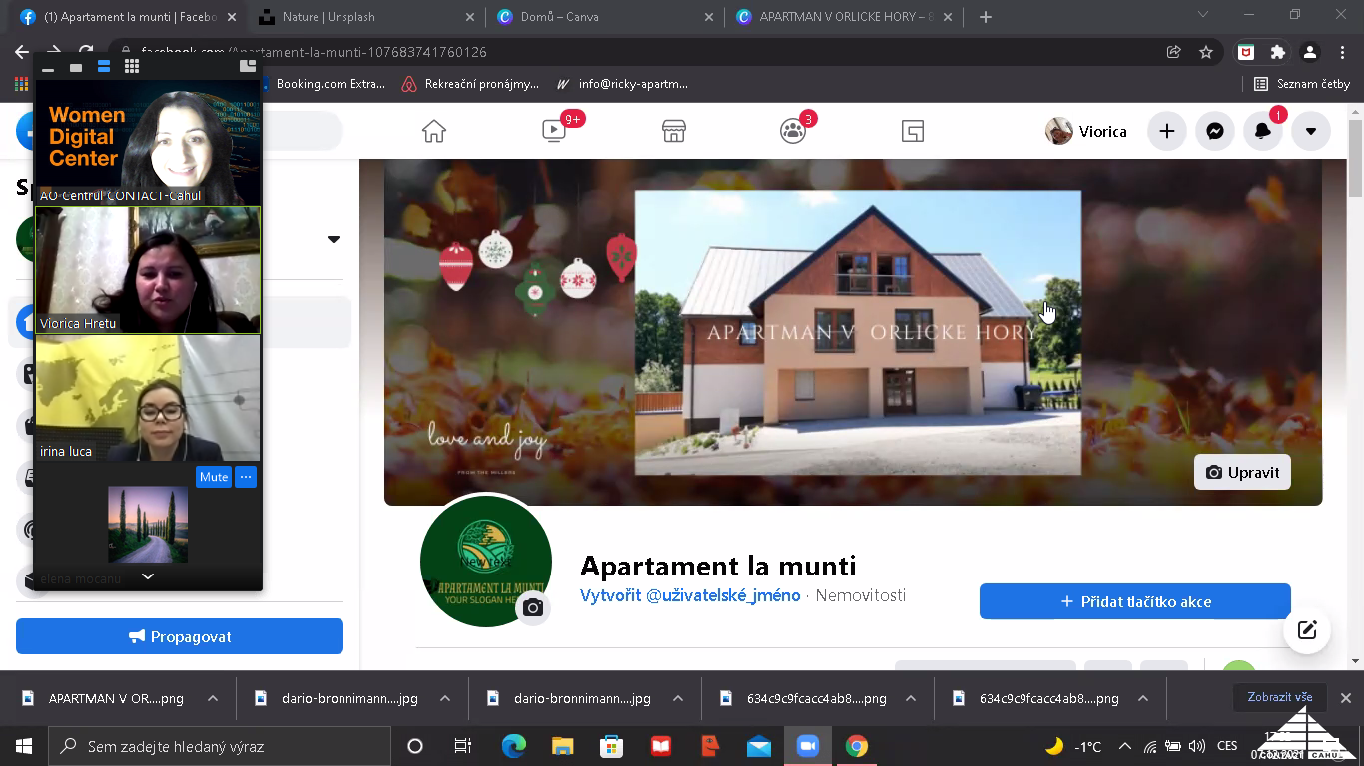1364x766 pixels.
Task: Expand more Zoom participants chevron
Action: pyautogui.click(x=148, y=576)
